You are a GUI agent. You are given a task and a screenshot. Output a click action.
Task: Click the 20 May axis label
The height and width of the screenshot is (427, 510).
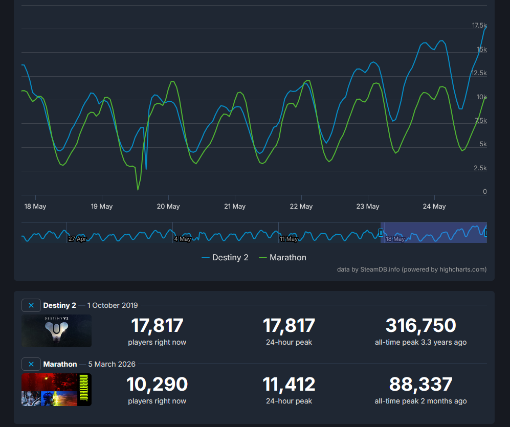click(x=168, y=207)
